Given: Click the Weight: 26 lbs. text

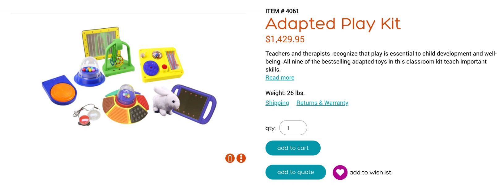Looking at the screenshot, I should 285,93.
